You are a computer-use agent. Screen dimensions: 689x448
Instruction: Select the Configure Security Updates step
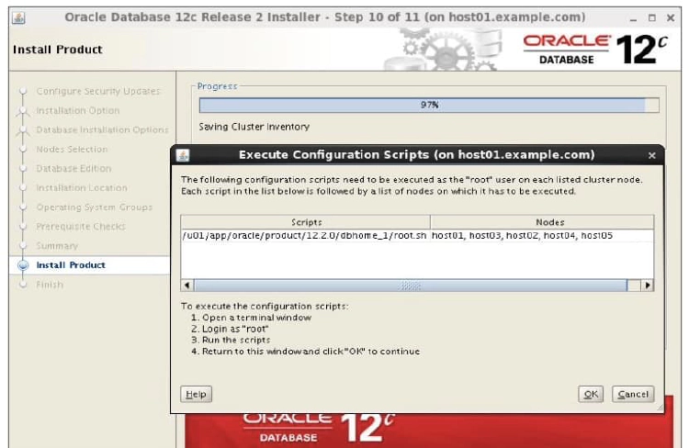[98, 91]
